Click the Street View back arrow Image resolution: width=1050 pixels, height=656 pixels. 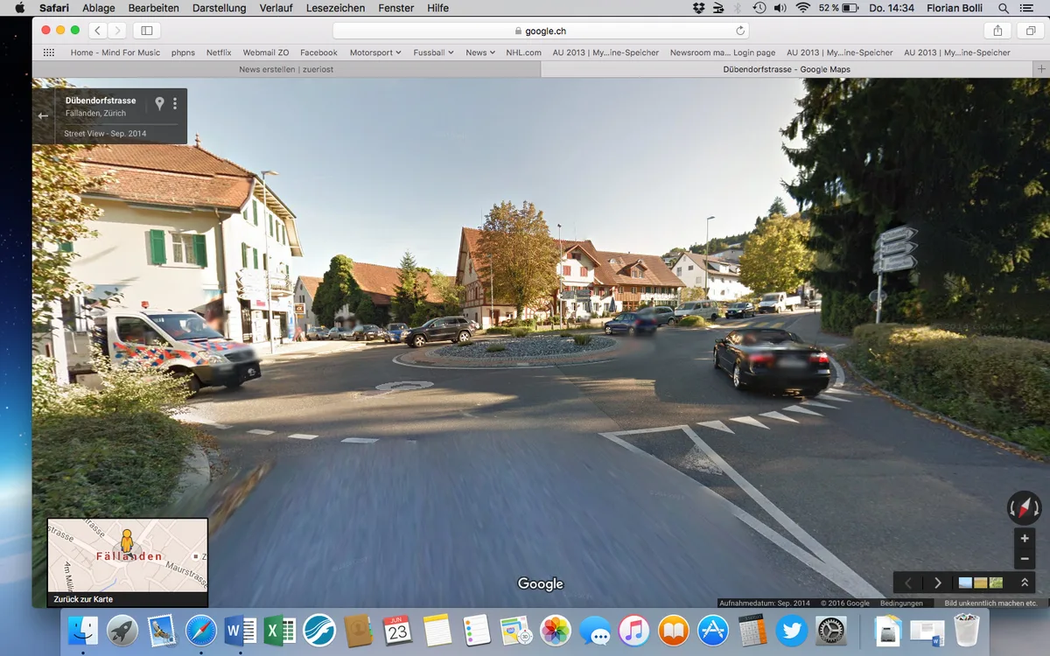[x=43, y=115]
